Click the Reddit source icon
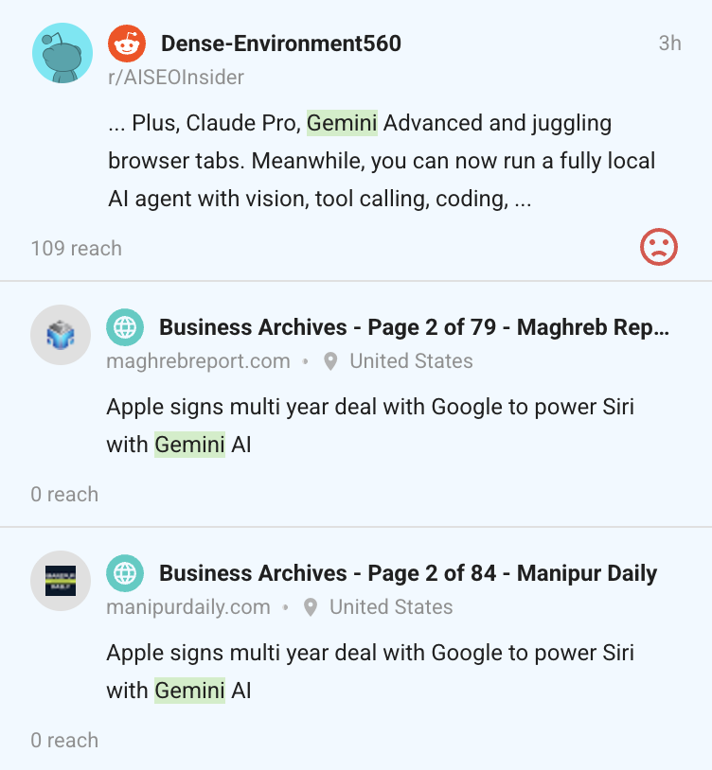This screenshot has height=770, width=712. (127, 44)
